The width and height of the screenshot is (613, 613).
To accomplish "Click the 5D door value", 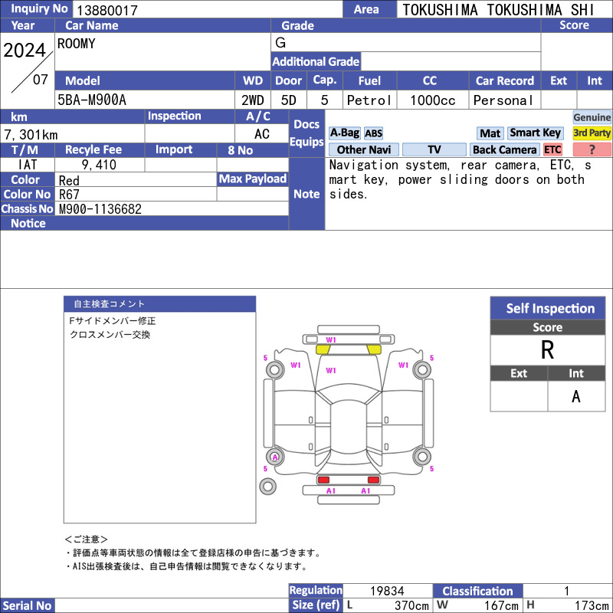I will tap(289, 100).
